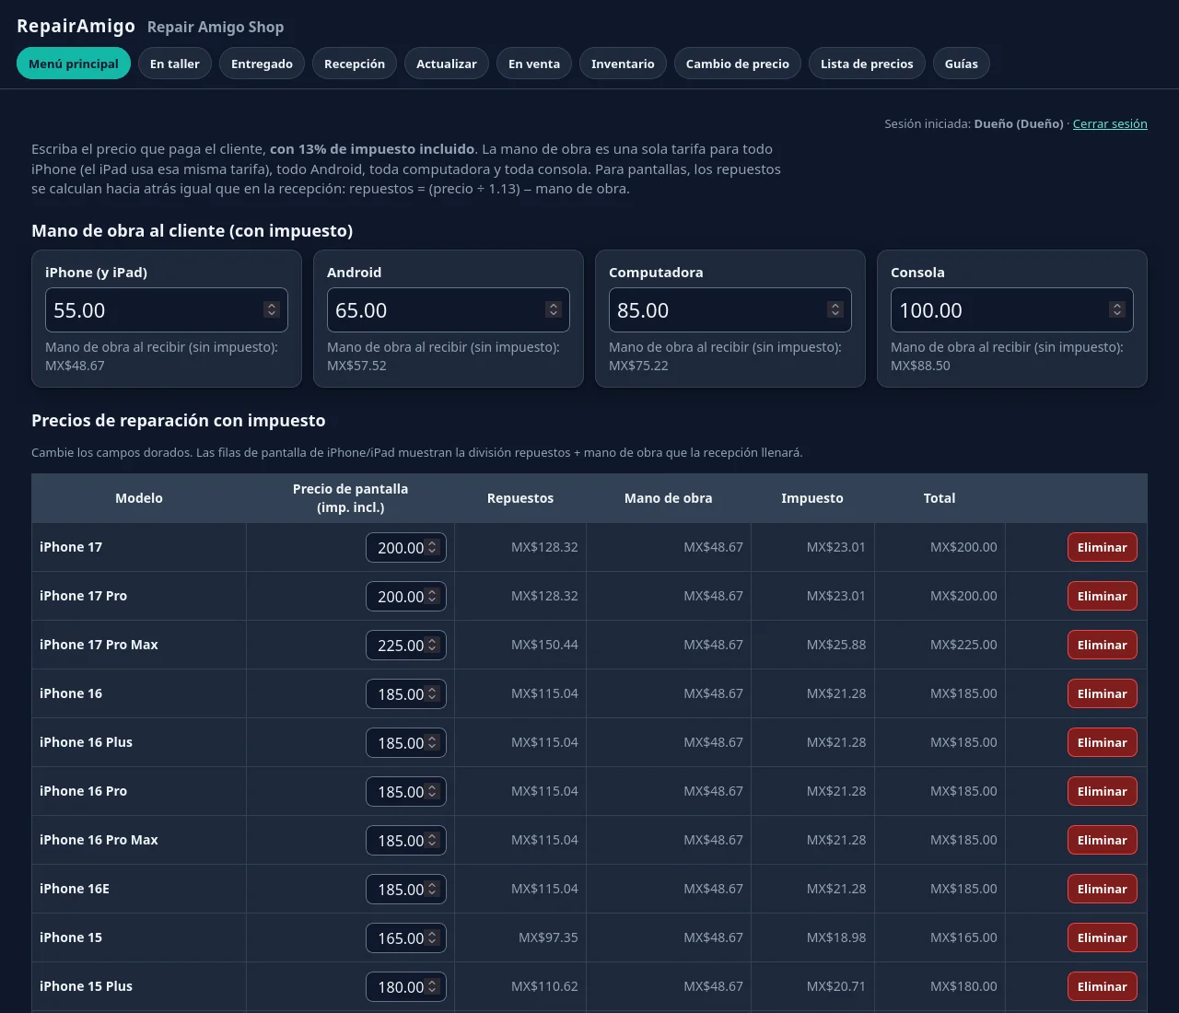1179x1013 pixels.
Task: Edit iPhone 16E screen price field
Action: (406, 889)
